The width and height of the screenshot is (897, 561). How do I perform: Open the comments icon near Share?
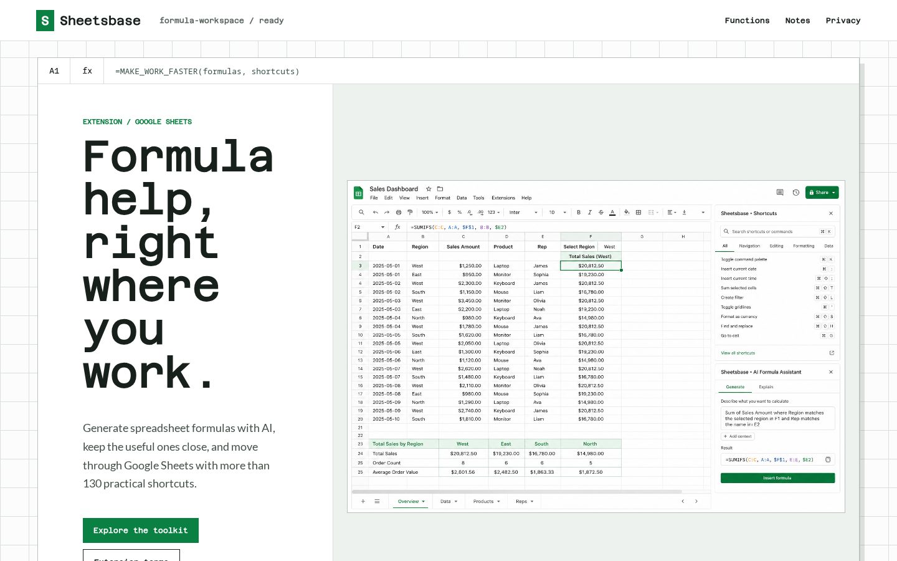[x=780, y=192]
